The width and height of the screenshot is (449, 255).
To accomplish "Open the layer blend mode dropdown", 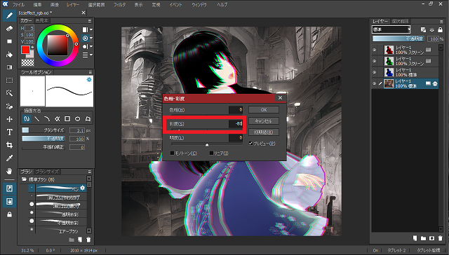I will coord(391,29).
